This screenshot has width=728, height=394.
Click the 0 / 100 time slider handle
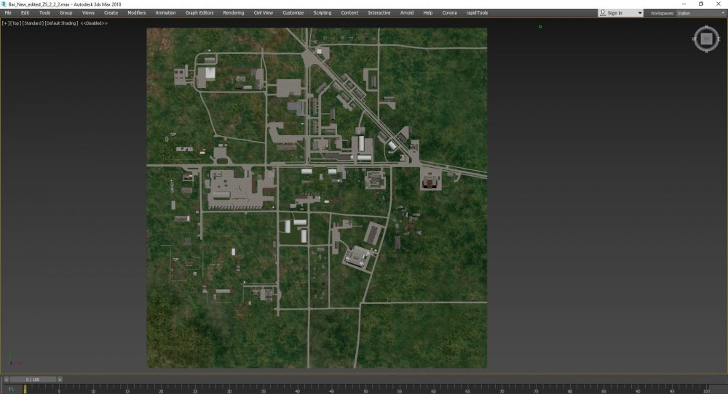(x=33, y=379)
